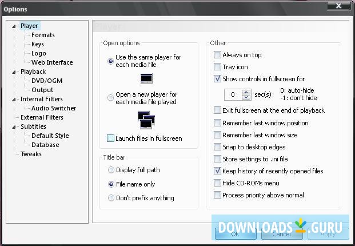Open the Logo settings page
The width and height of the screenshot is (355, 246).
[39, 53]
